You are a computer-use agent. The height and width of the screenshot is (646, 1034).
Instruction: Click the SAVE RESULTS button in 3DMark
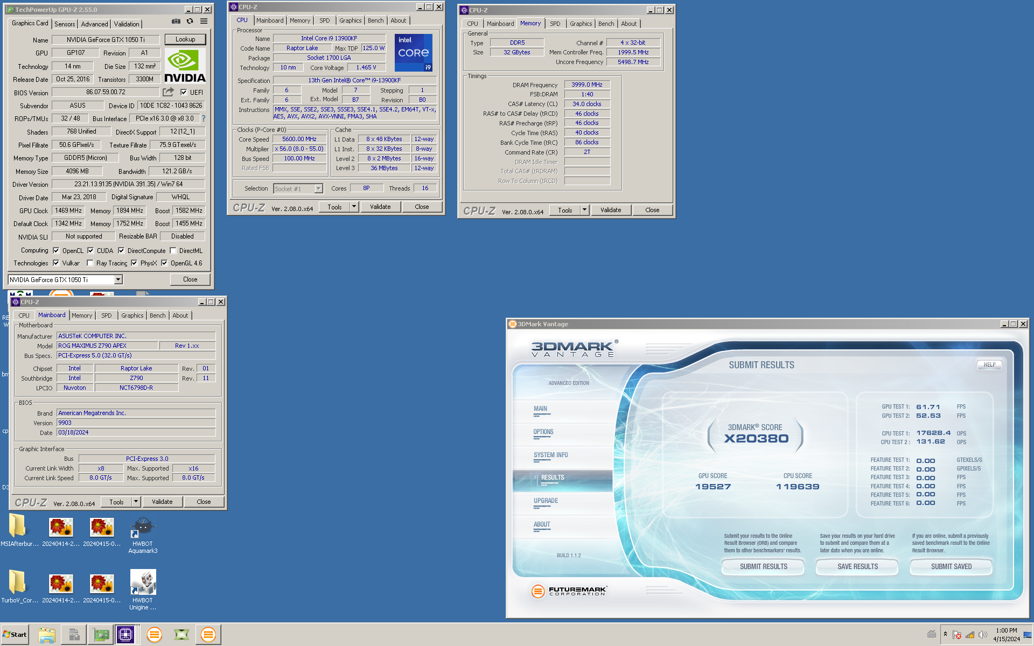pyautogui.click(x=857, y=566)
